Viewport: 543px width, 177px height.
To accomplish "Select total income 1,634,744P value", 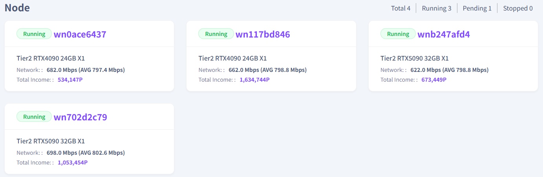I will [x=254, y=80].
